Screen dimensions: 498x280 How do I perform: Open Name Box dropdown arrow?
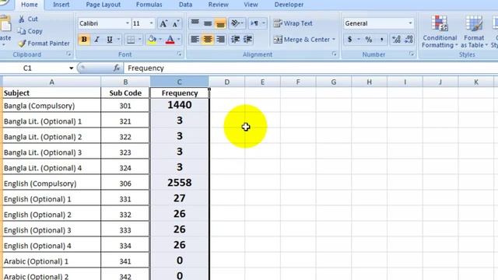[x=71, y=68]
